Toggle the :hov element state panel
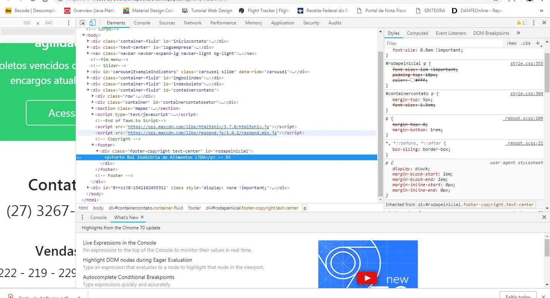550x298 pixels. coord(511,43)
